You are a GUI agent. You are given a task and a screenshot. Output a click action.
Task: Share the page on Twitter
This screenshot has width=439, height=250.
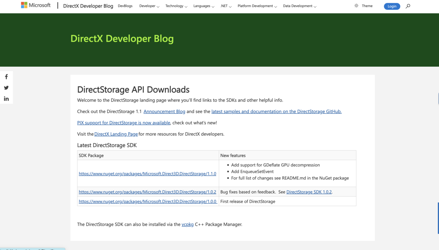coord(6,88)
